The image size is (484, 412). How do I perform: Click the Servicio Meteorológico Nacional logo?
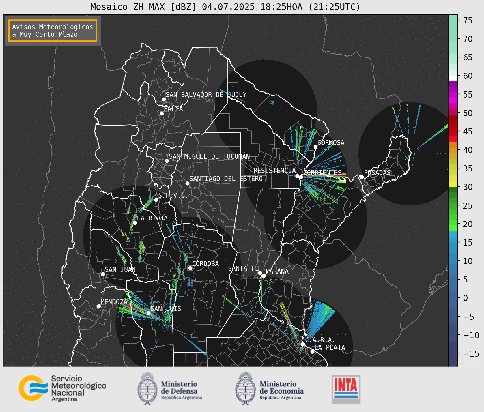(63, 388)
